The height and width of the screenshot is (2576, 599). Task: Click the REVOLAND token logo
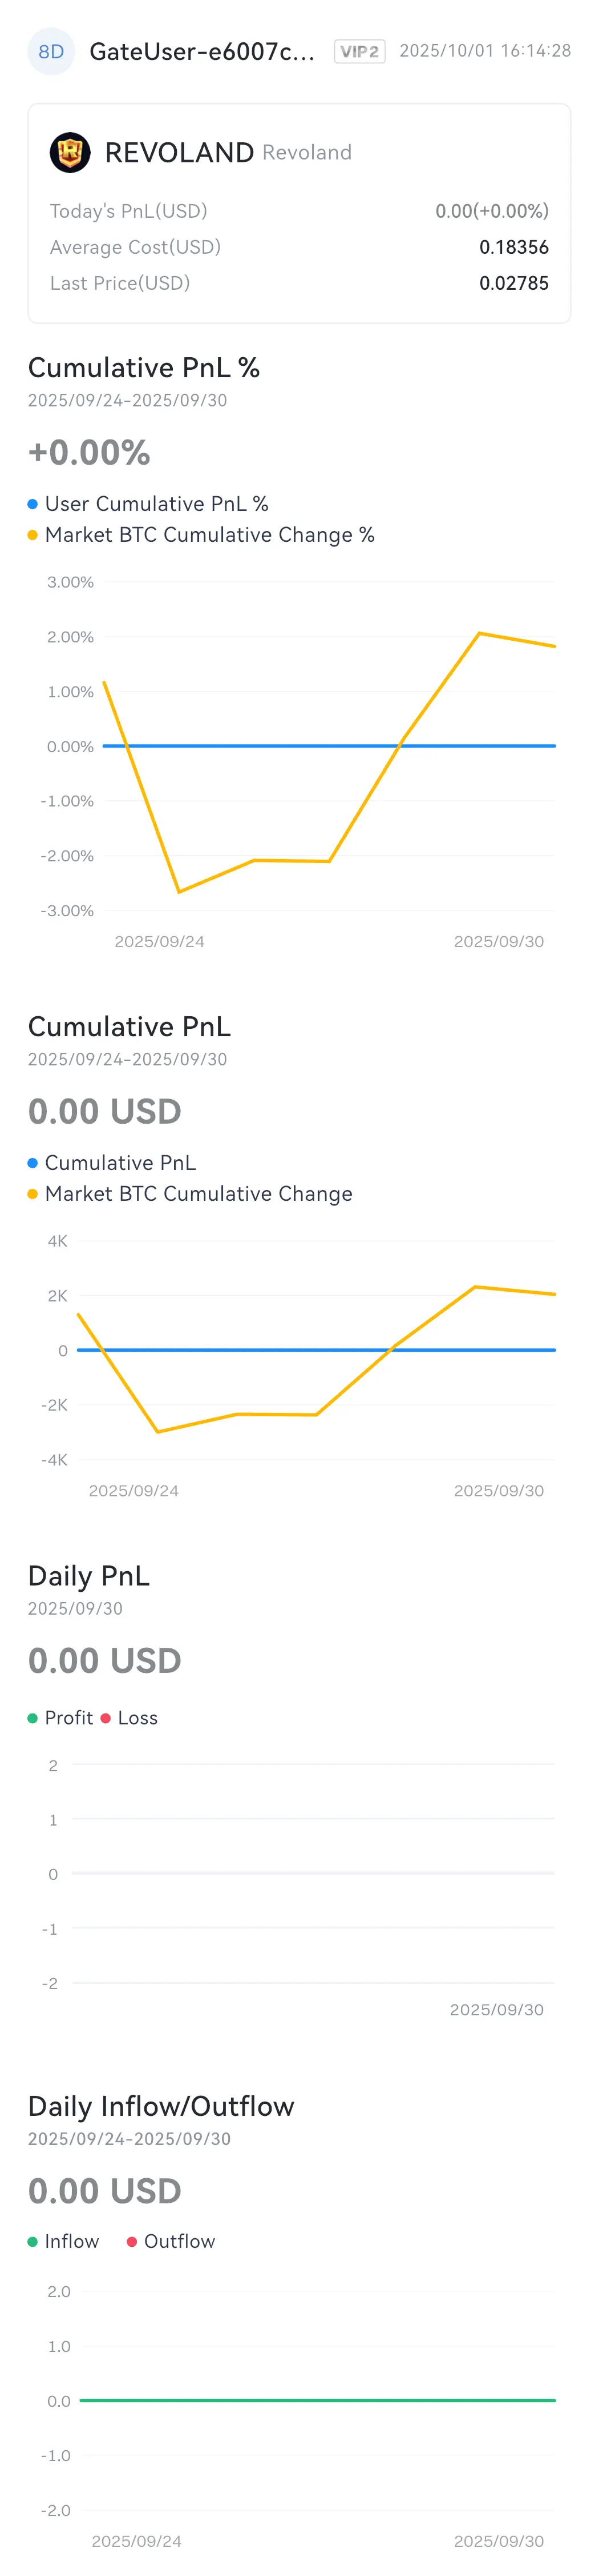click(x=70, y=153)
